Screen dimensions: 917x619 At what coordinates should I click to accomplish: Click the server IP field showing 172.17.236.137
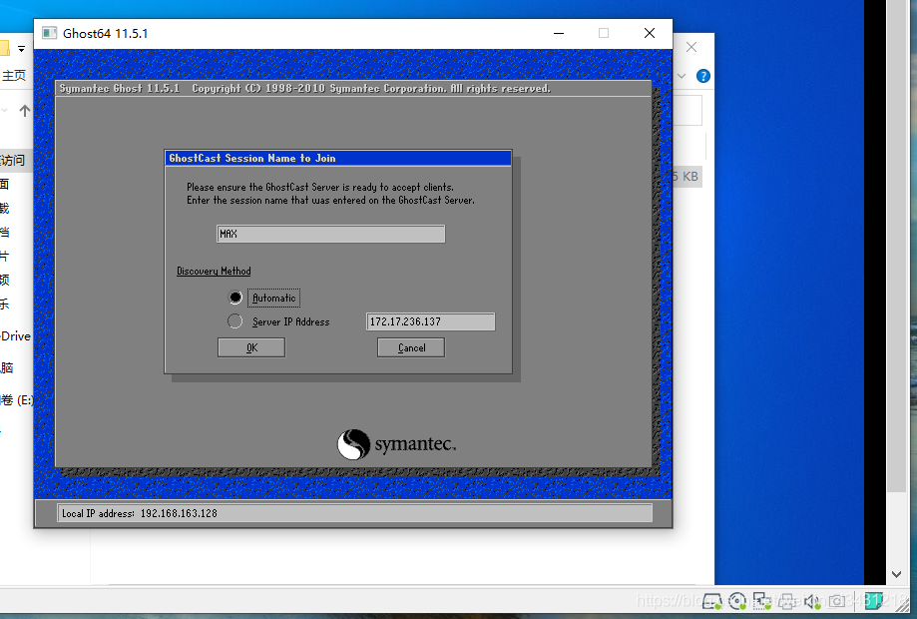pyautogui.click(x=430, y=321)
